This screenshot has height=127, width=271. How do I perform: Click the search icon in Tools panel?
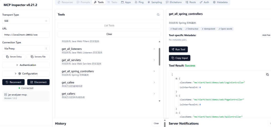158,15
